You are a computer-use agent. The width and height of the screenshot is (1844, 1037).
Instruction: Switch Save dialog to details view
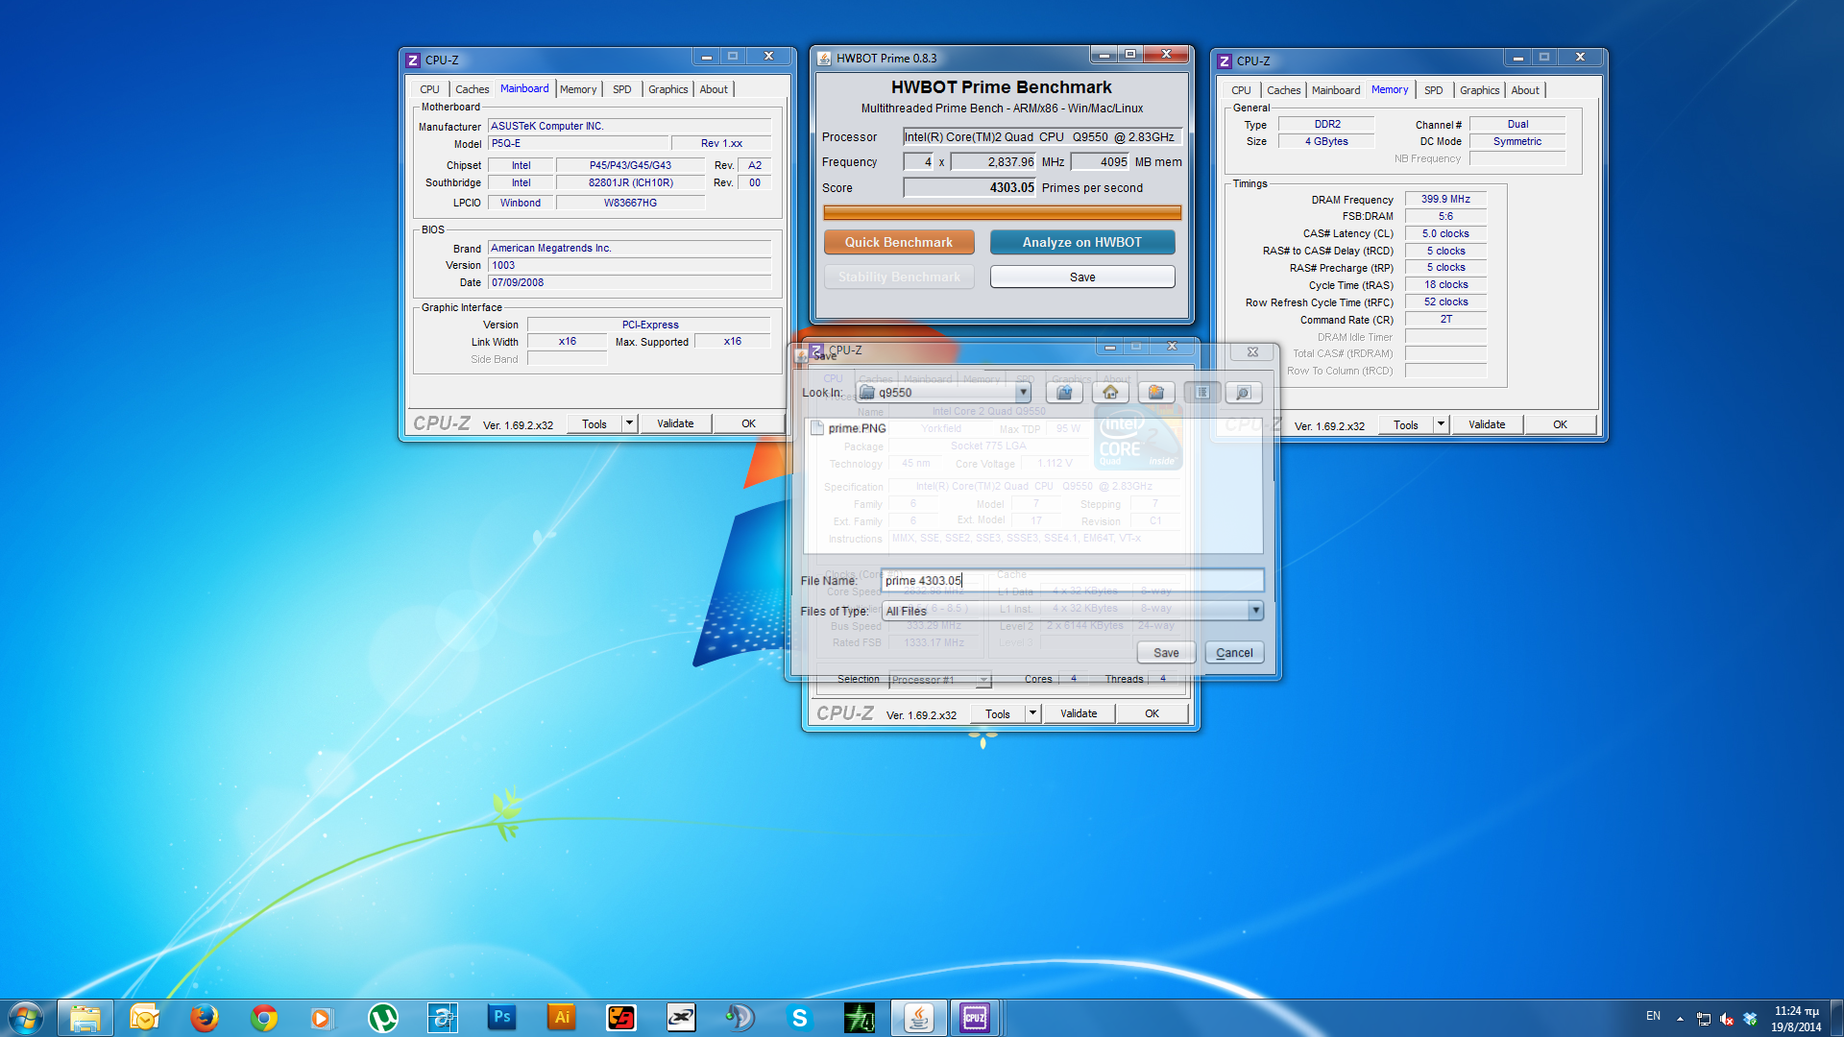pos(1243,392)
